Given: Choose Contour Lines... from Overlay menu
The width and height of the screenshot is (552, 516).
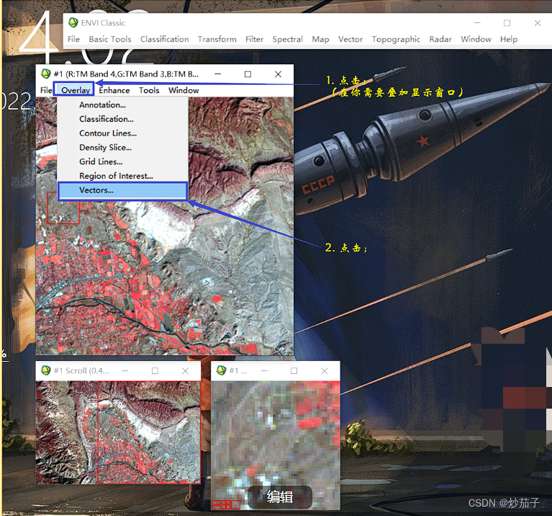Looking at the screenshot, I should point(108,133).
